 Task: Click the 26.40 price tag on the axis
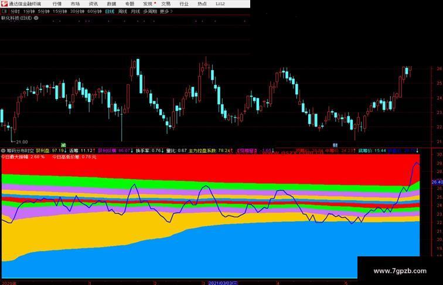click(x=437, y=182)
